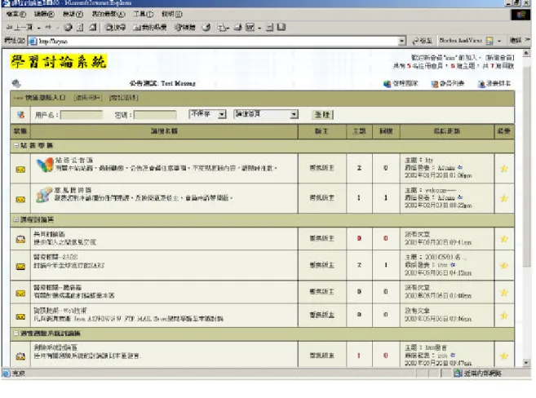
Task: Open the Favorites pane from the toolbar
Action: (x=149, y=28)
